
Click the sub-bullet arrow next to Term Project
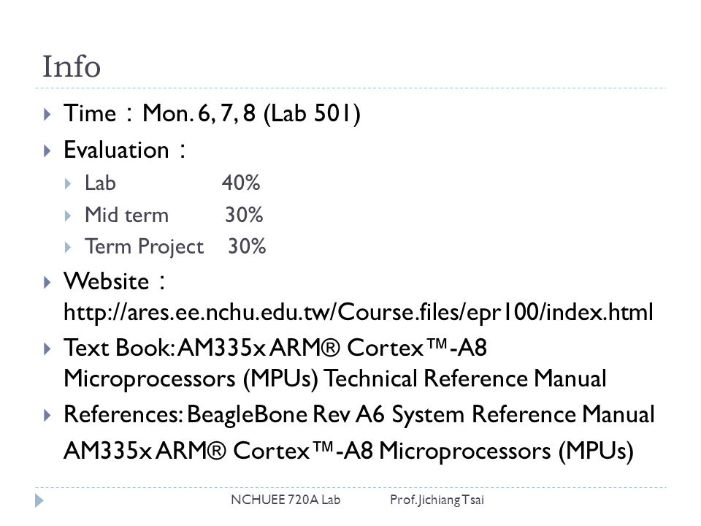68,248
